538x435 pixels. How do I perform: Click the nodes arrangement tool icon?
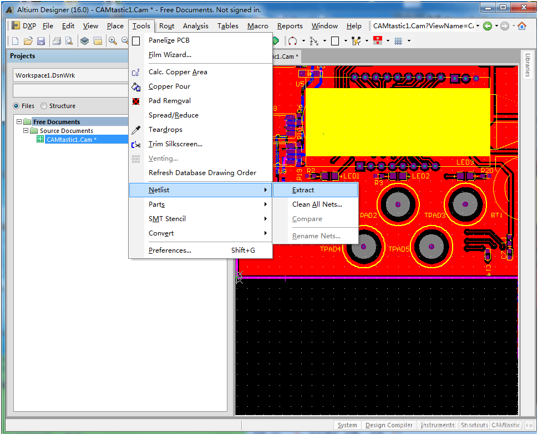[313, 41]
